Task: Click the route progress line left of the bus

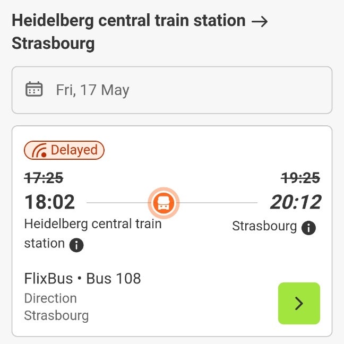Action: pos(117,203)
